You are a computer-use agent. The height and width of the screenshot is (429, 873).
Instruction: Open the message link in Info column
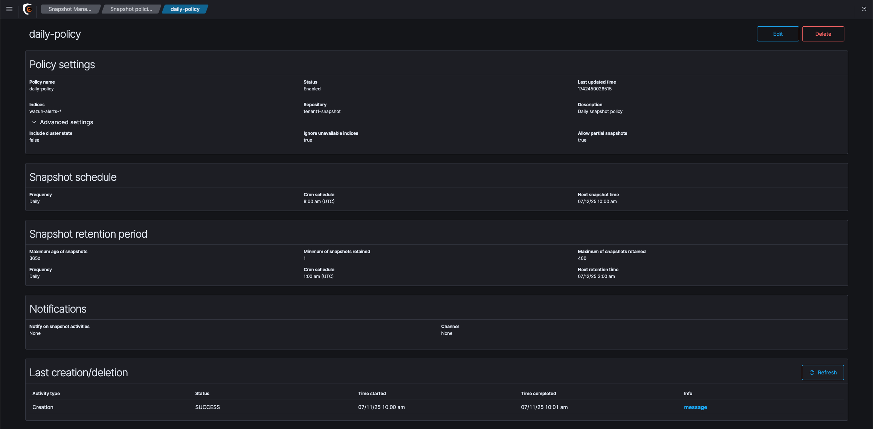click(x=695, y=407)
